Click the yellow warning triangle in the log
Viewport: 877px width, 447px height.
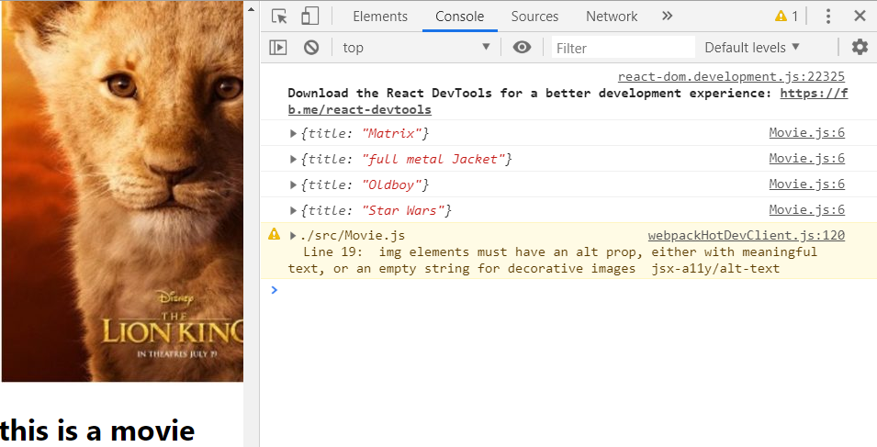click(274, 234)
